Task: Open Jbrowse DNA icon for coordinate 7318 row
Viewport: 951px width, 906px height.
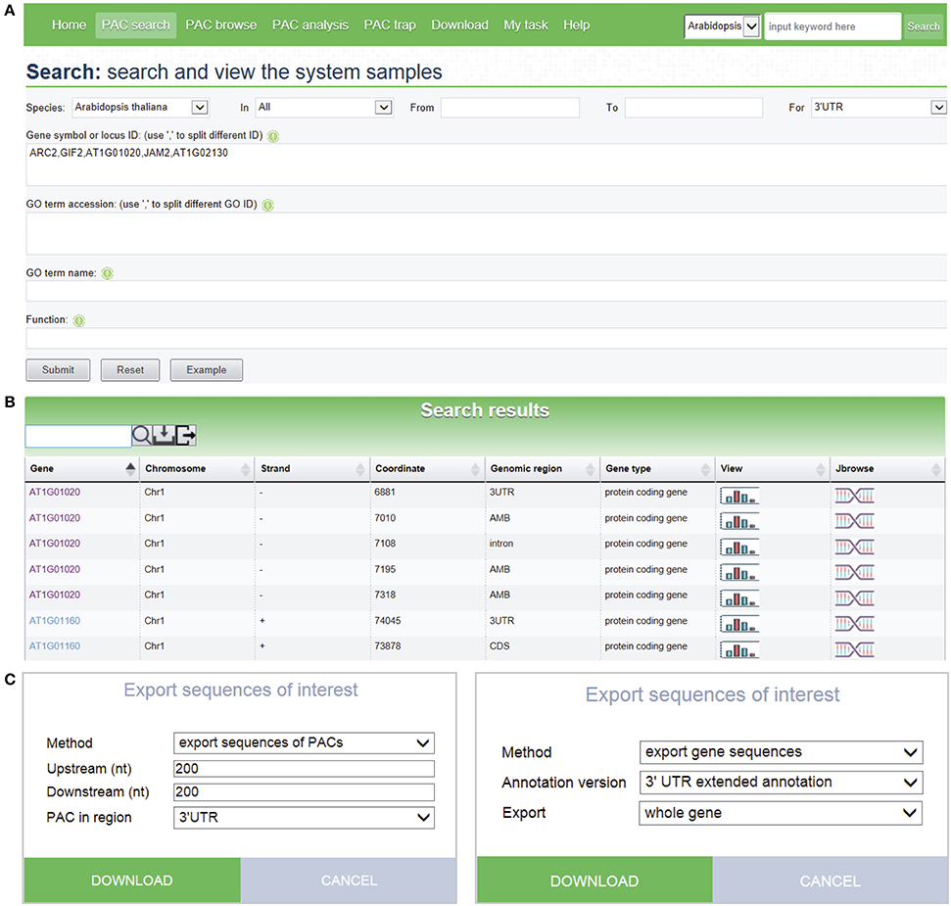Action: tap(855, 598)
